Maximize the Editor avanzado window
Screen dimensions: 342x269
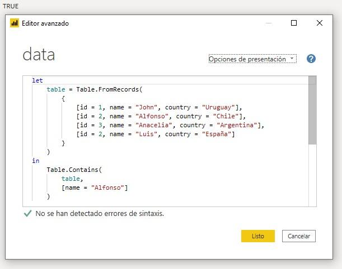point(294,23)
